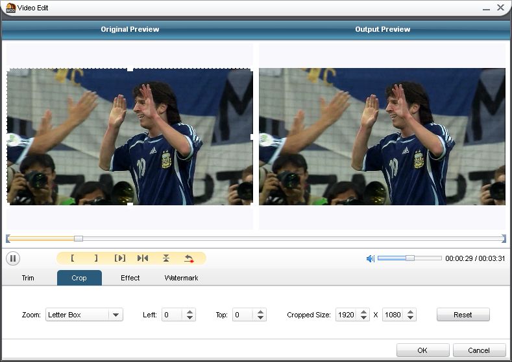The width and height of the screenshot is (512, 362).
Task: Click the bottom-center crop handle
Action: point(130,204)
